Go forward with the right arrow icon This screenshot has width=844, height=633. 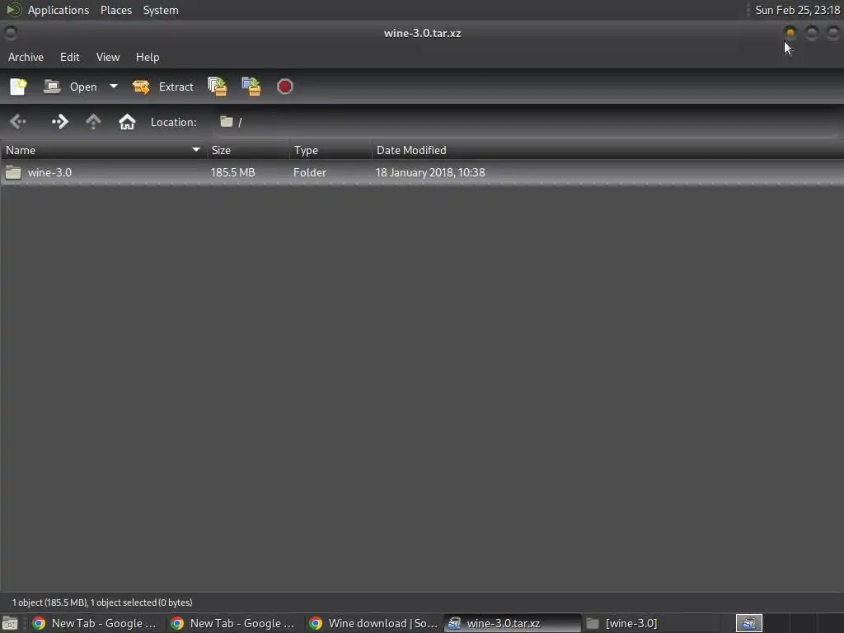(59, 122)
